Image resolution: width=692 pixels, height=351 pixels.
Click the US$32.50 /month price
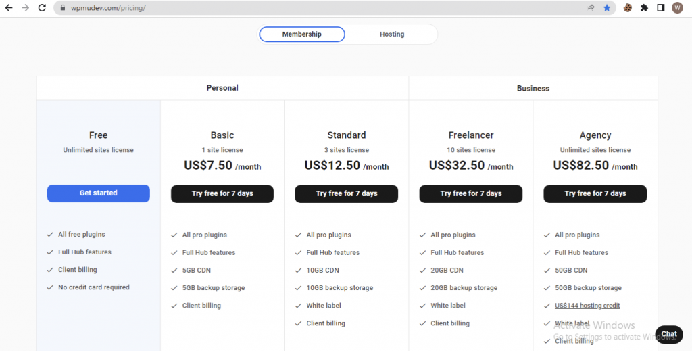[x=471, y=166]
